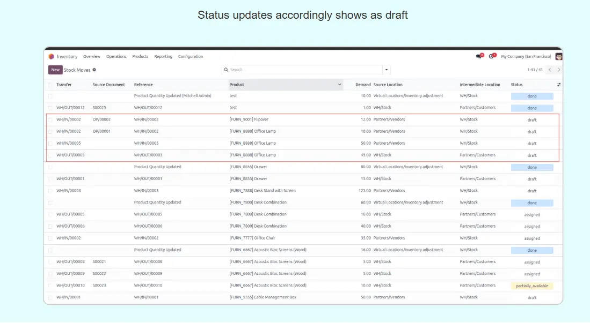Go to previous page with left arrow
590x323 pixels.
tap(549, 70)
